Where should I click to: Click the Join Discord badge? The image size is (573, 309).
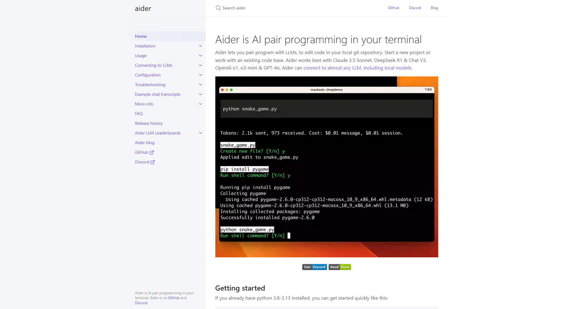point(314,267)
